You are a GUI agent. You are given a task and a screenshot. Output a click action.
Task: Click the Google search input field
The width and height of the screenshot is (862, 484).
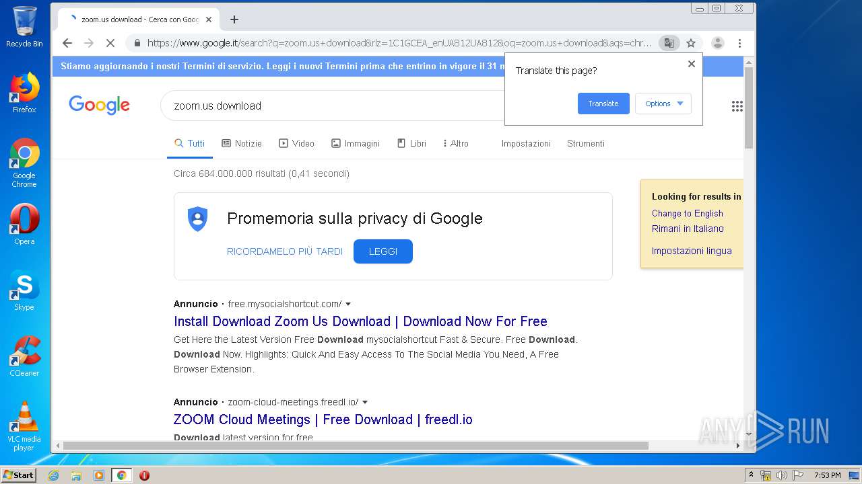point(333,106)
